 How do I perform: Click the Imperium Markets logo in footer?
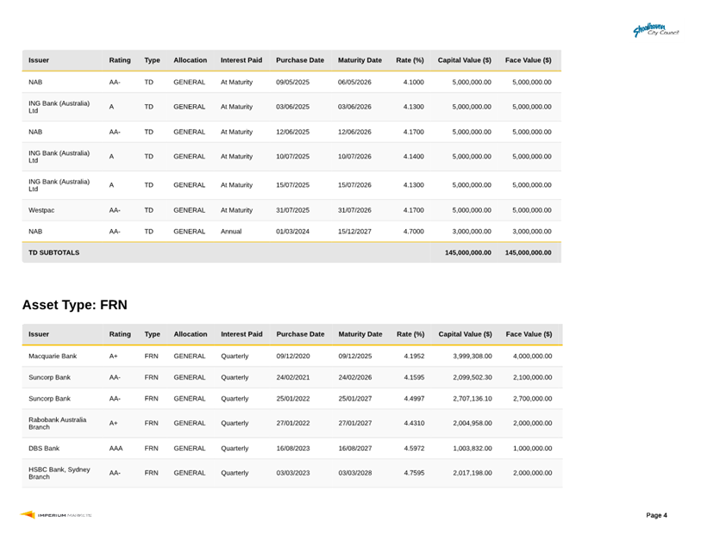point(57,515)
